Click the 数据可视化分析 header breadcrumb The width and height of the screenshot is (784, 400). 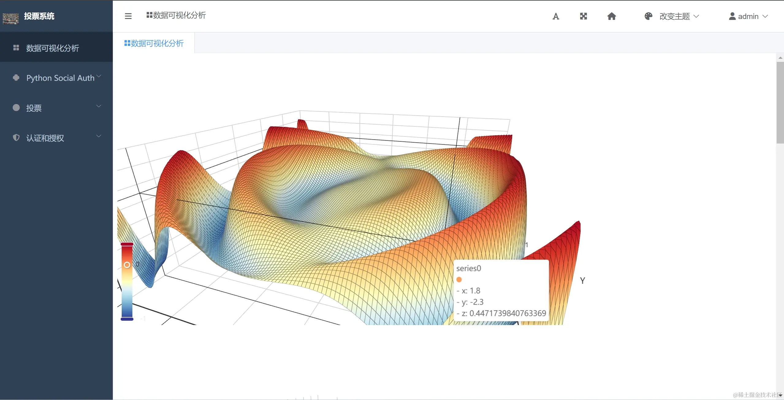[x=176, y=15]
